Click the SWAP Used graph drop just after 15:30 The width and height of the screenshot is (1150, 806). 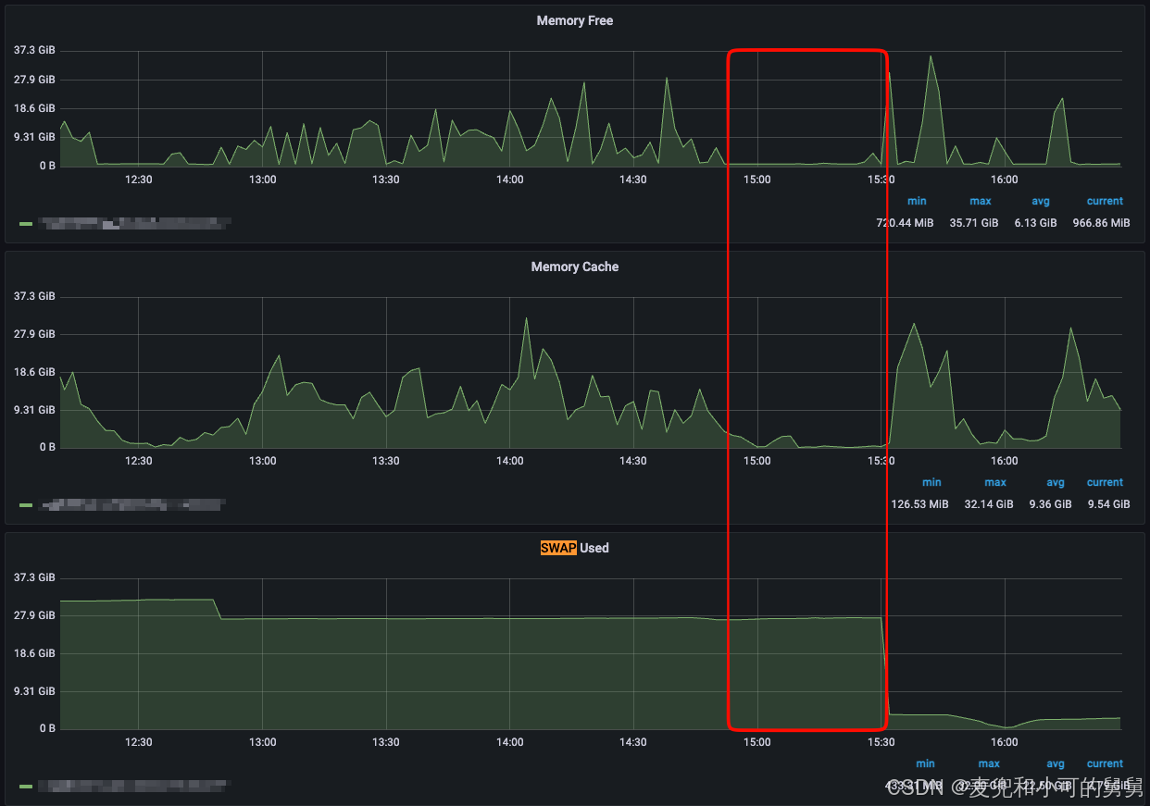tap(885, 666)
